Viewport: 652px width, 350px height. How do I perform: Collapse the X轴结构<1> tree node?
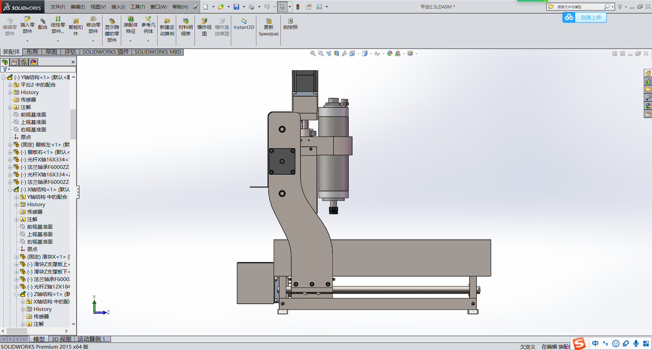tap(10, 190)
